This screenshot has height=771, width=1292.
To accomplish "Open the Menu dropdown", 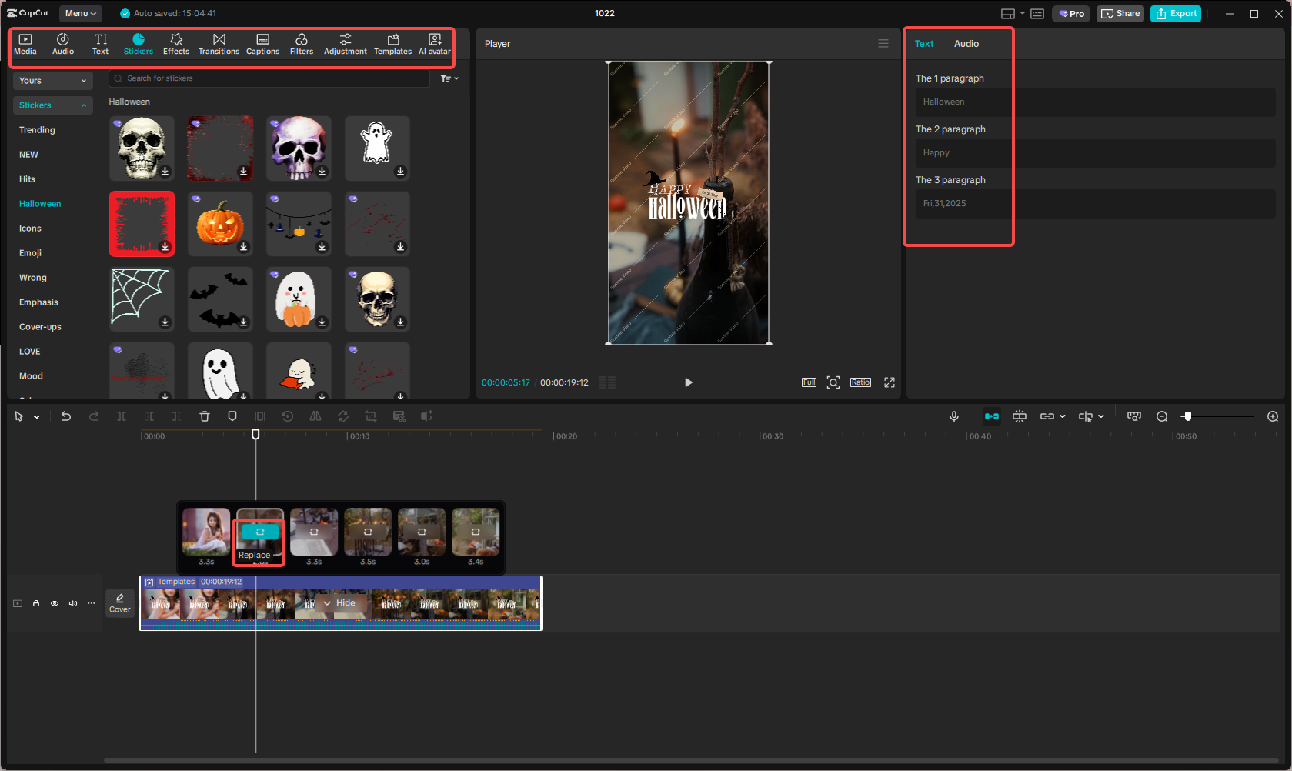I will (x=80, y=13).
